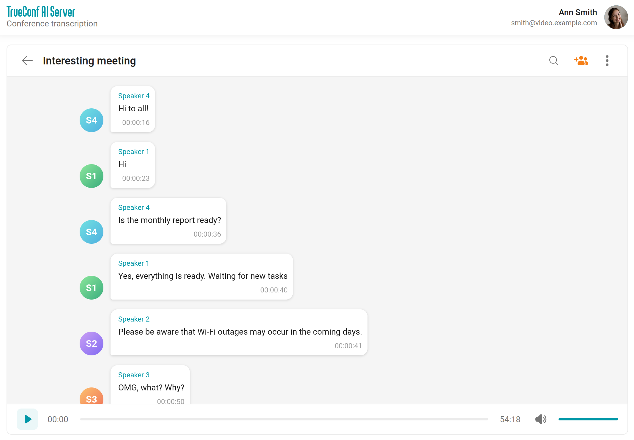Viewport: 634px width, 440px height.
Task: Click Speaker 4 name above "Hi to all!"
Action: pyautogui.click(x=134, y=96)
